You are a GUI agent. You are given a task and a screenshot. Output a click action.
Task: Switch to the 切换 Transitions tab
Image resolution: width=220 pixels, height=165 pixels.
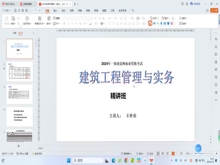[x=72, y=11]
